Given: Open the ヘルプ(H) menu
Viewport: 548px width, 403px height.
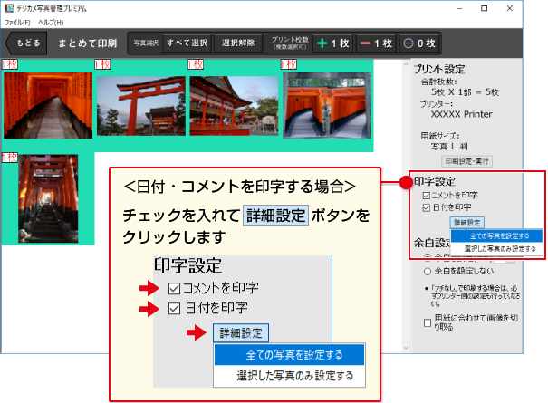Looking at the screenshot, I should click(x=52, y=21).
